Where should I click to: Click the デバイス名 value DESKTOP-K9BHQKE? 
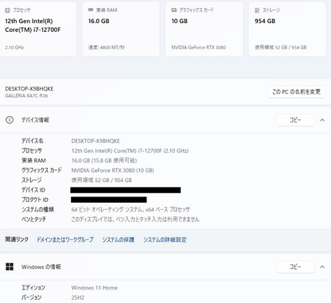click(x=95, y=141)
